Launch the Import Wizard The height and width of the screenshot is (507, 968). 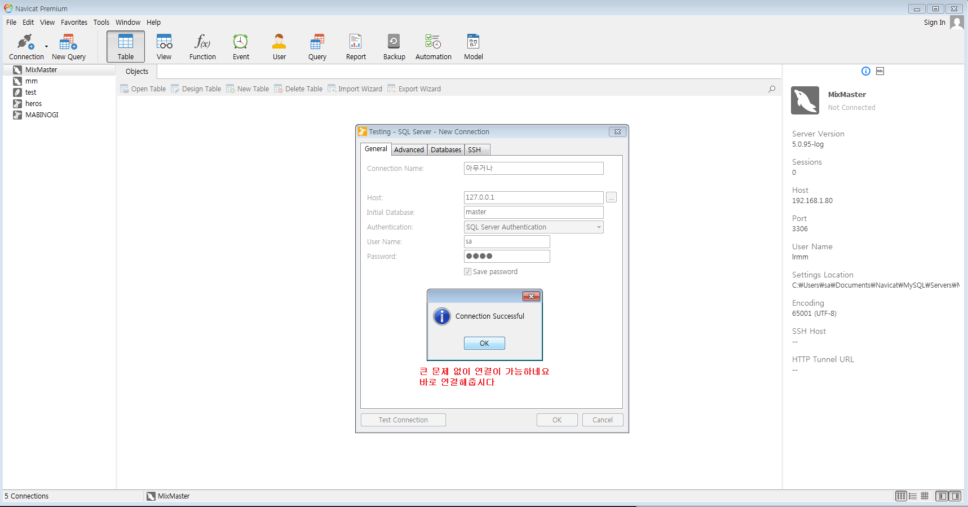[355, 89]
